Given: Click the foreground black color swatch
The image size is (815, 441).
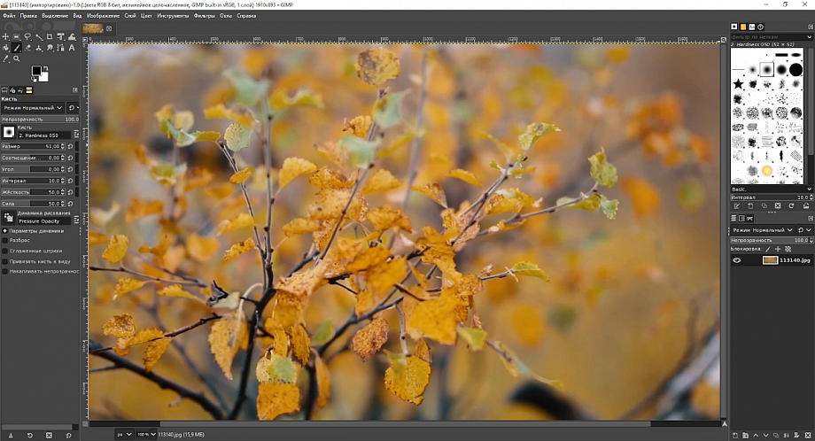Looking at the screenshot, I should [37, 72].
